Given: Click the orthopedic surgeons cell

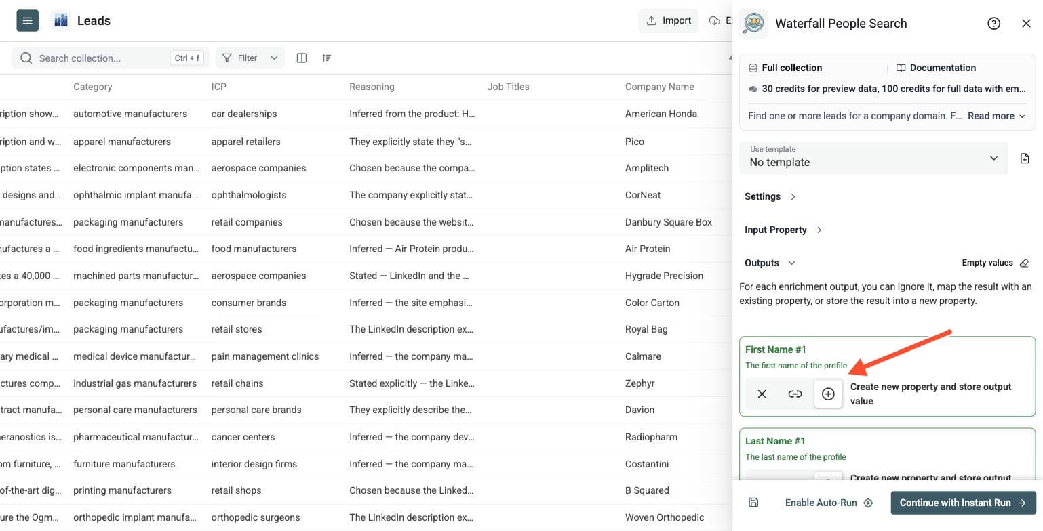Looking at the screenshot, I should pos(256,517).
